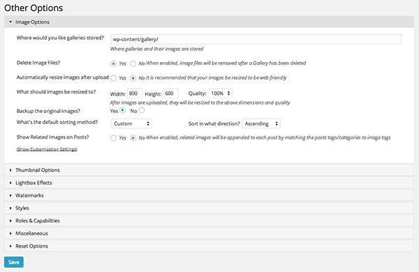Viewport: 419px width, 272px height.
Task: Collapse the Image Options section
Action: point(209,22)
